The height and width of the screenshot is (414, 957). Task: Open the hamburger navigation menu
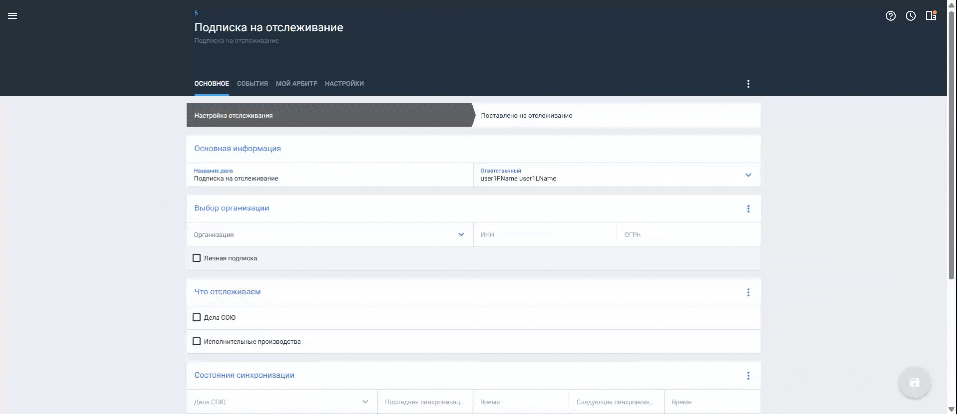pos(13,16)
